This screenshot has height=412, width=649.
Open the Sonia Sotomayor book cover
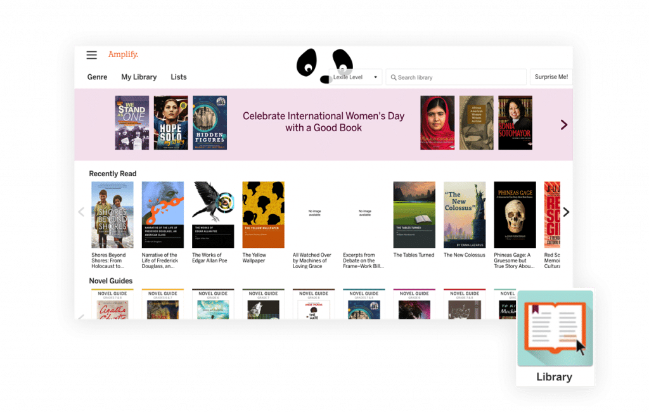point(515,122)
